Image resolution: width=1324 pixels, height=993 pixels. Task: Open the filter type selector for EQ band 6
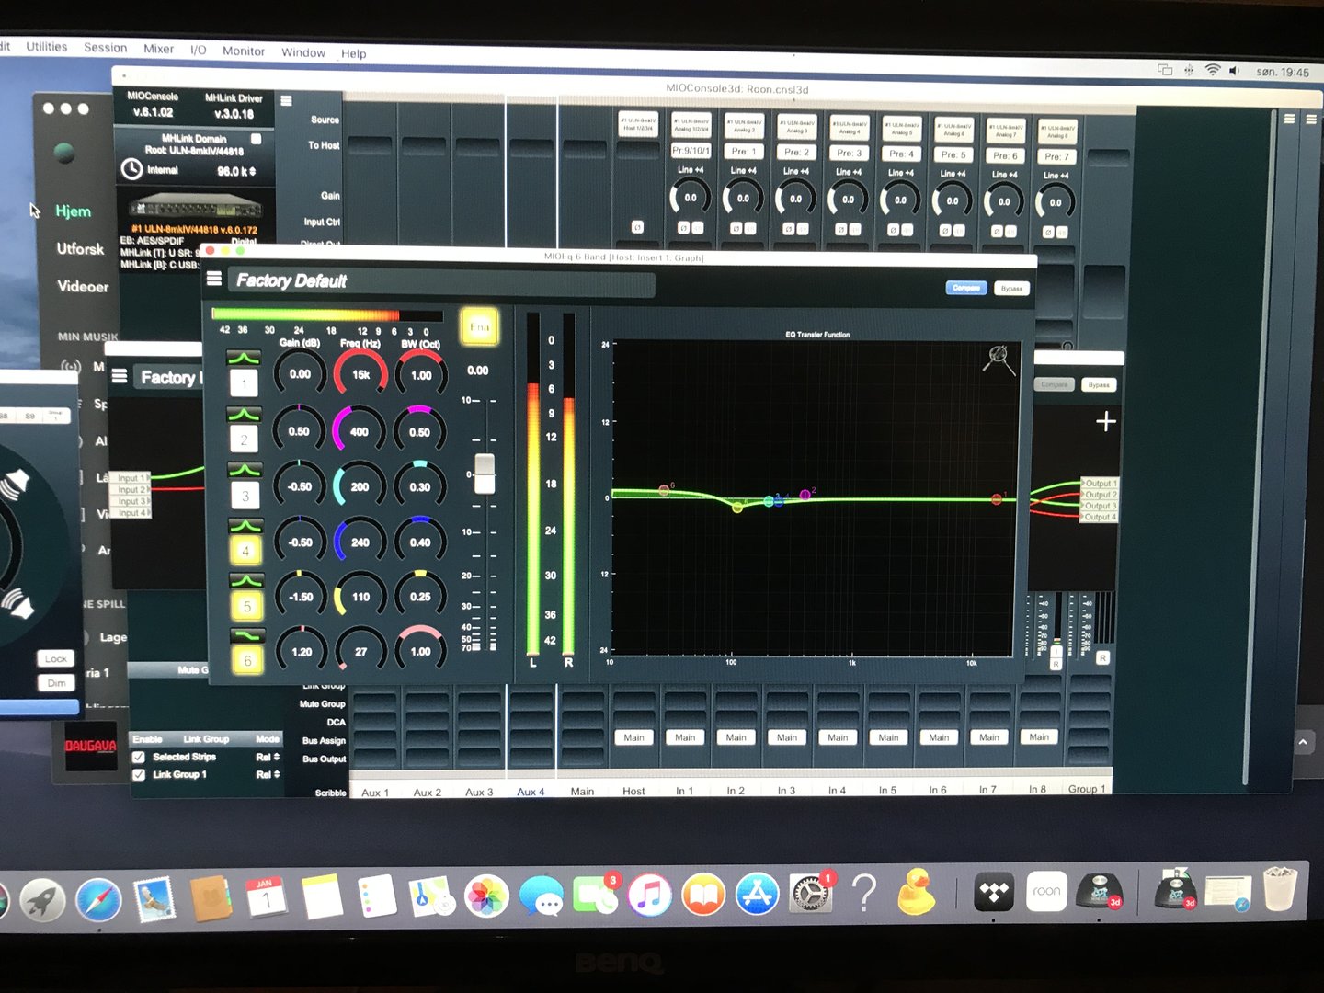(246, 635)
